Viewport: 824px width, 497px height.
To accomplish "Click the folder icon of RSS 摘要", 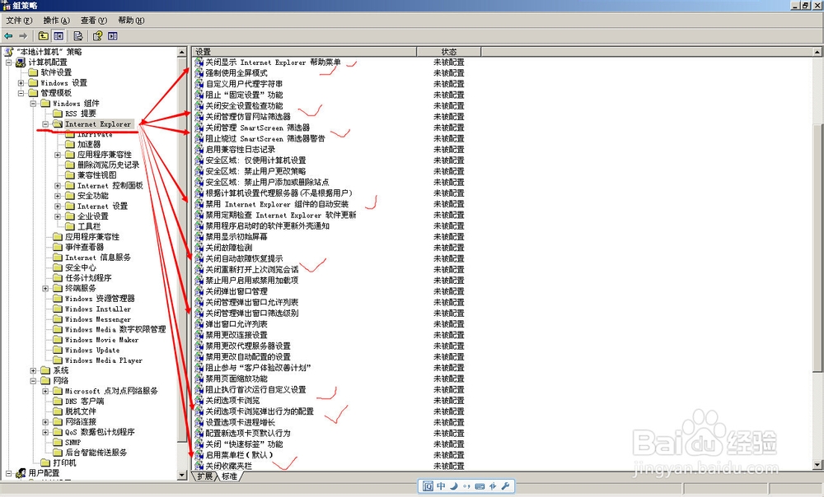I will tap(58, 114).
